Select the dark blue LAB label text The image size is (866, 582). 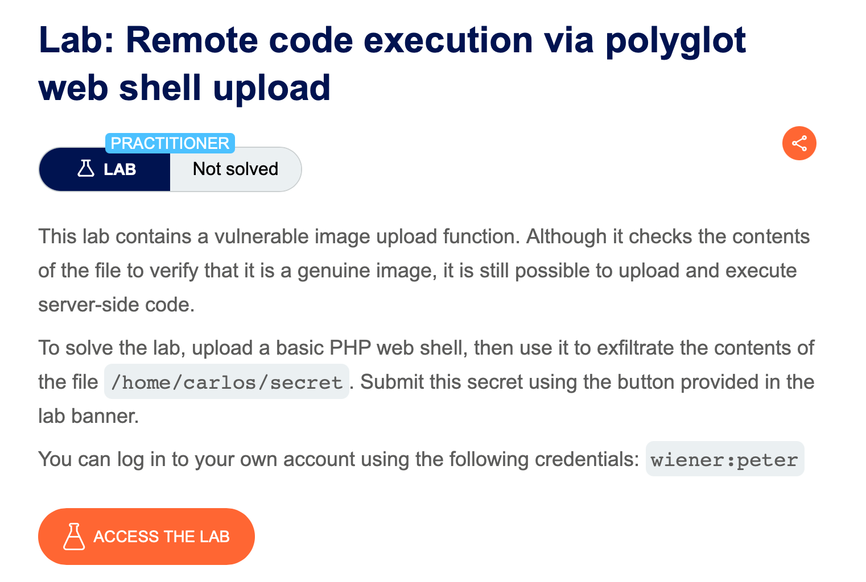tap(120, 169)
